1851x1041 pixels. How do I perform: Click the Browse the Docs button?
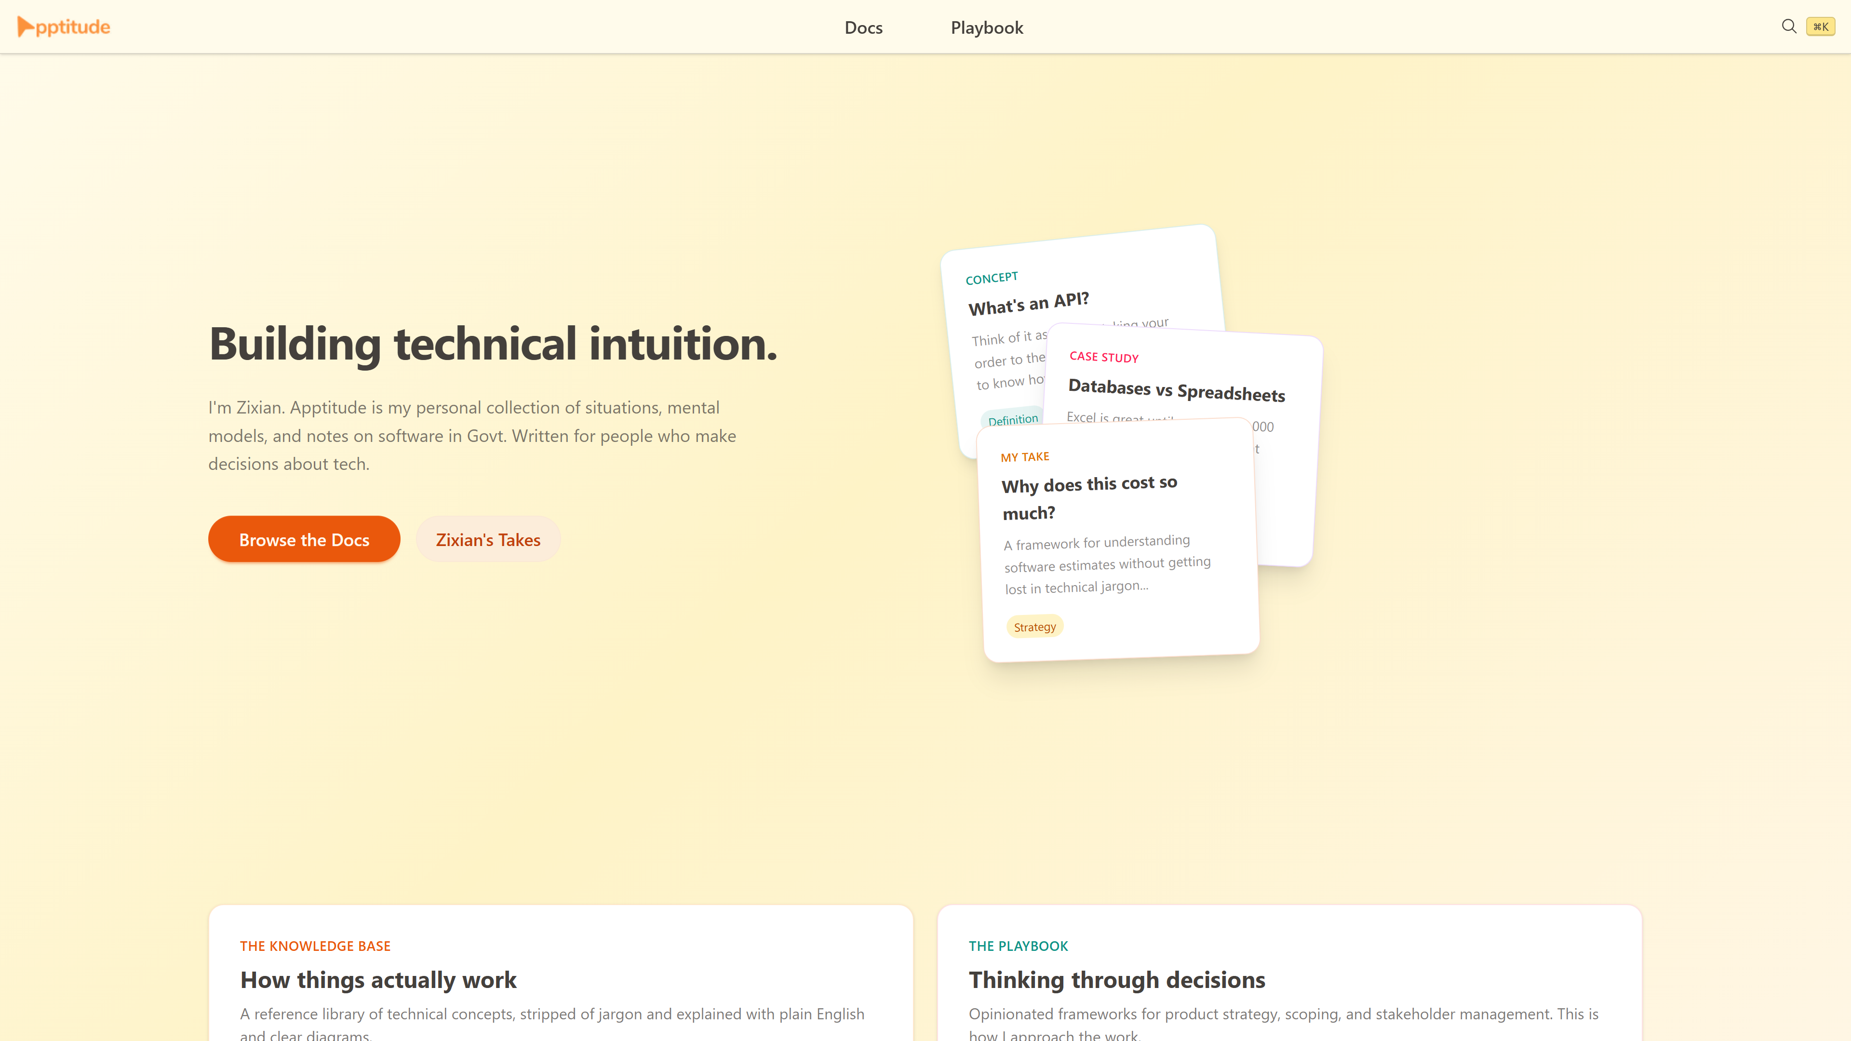pos(304,540)
